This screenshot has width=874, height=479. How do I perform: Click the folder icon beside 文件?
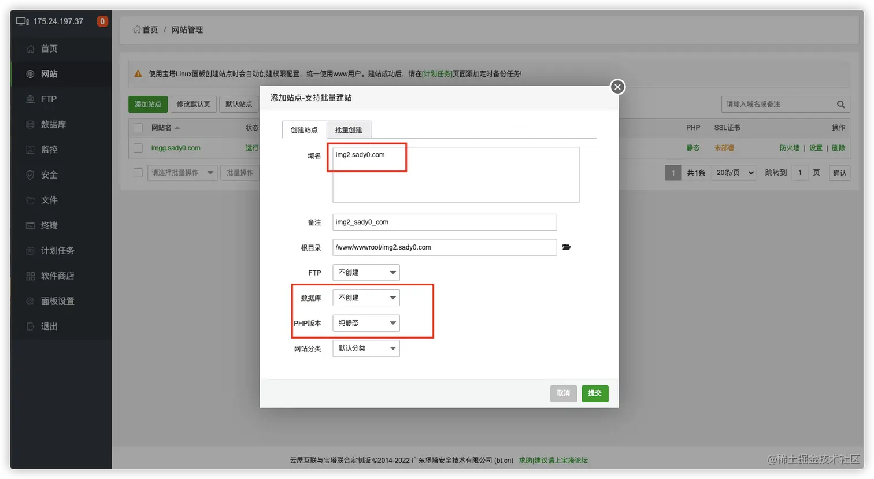point(30,200)
